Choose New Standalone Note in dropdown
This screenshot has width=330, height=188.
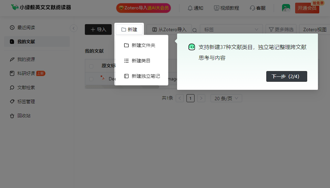click(141, 76)
